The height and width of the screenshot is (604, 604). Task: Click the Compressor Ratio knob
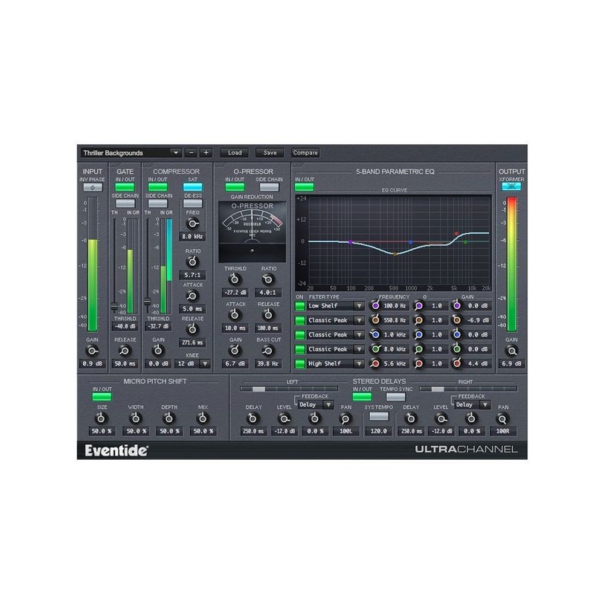tap(192, 262)
